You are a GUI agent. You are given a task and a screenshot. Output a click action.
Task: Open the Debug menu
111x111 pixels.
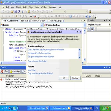point(31,7)
